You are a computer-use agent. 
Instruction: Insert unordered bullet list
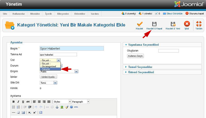(13, 107)
